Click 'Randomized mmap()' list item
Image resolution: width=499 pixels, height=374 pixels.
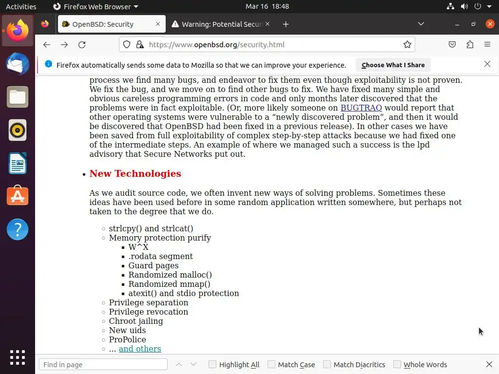[x=169, y=284]
